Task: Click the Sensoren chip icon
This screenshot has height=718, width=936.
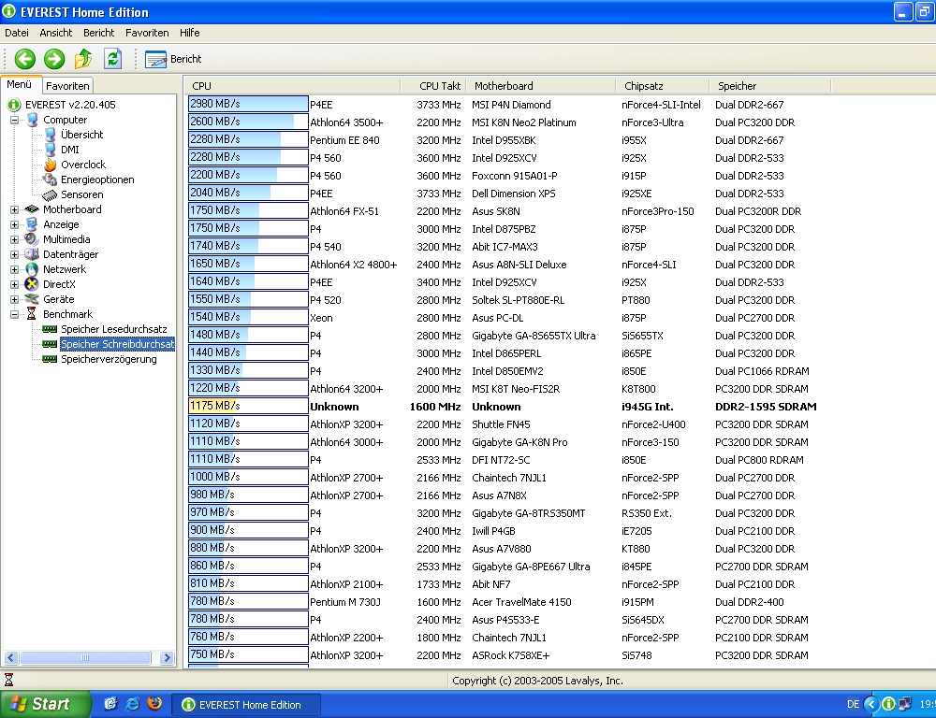Action: (51, 195)
